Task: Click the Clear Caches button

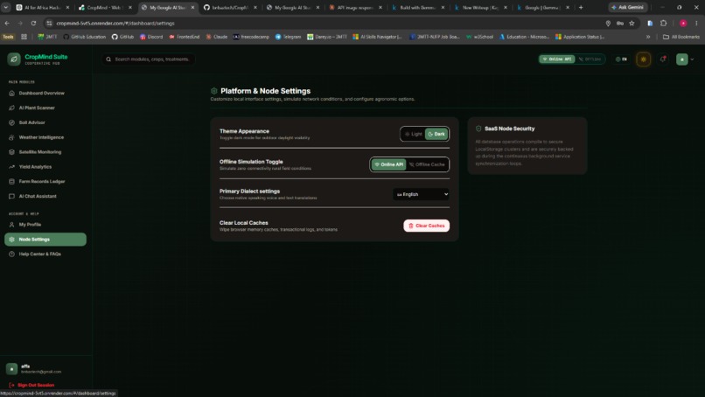Action: (x=426, y=226)
